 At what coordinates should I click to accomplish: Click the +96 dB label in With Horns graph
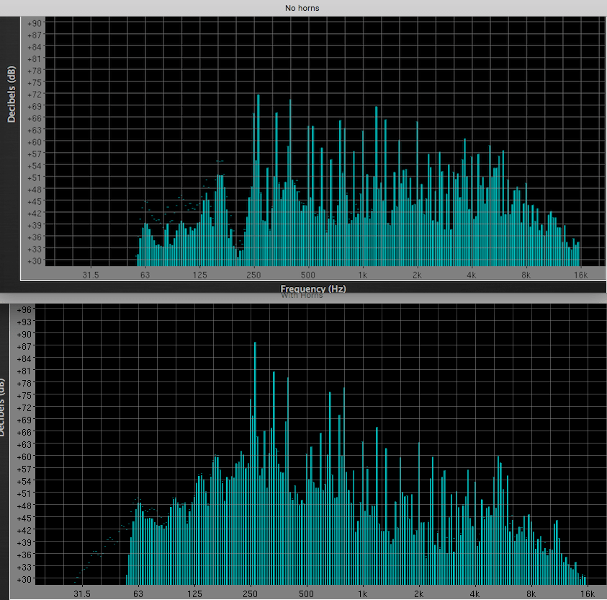pyautogui.click(x=24, y=309)
